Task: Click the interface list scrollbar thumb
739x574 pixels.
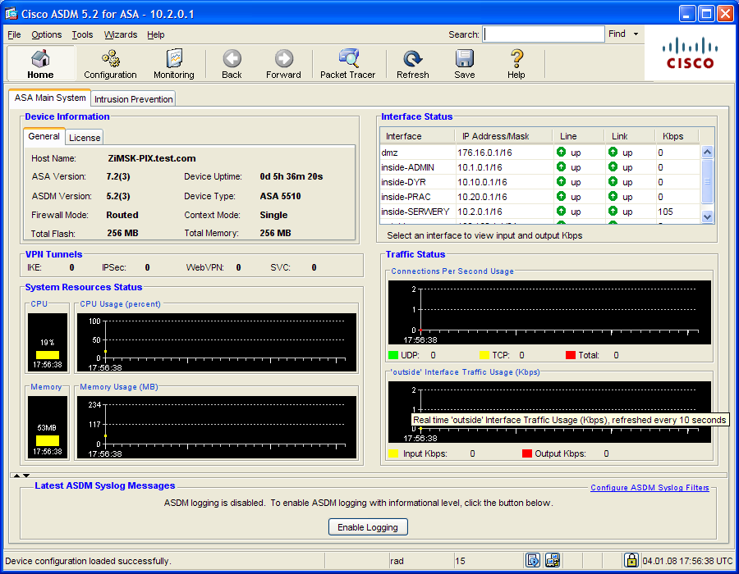Action: (707, 181)
